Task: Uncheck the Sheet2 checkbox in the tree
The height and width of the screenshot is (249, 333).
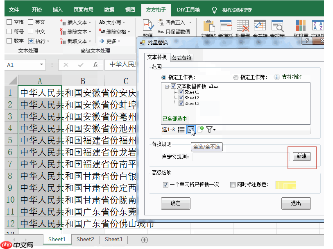Action: tap(181, 98)
